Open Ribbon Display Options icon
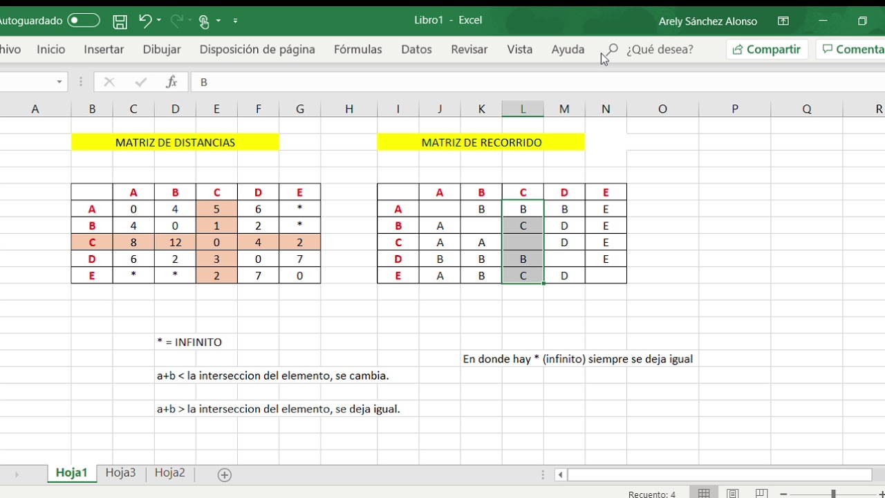This screenshot has width=885, height=498. [x=783, y=21]
